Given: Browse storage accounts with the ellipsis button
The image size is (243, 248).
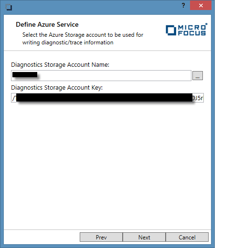Looking at the screenshot, I should [198, 75].
